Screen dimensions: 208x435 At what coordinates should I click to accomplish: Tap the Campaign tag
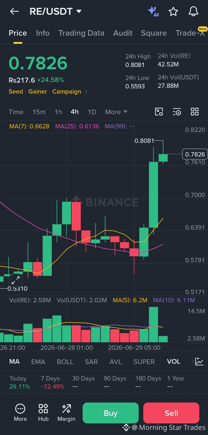point(67,92)
